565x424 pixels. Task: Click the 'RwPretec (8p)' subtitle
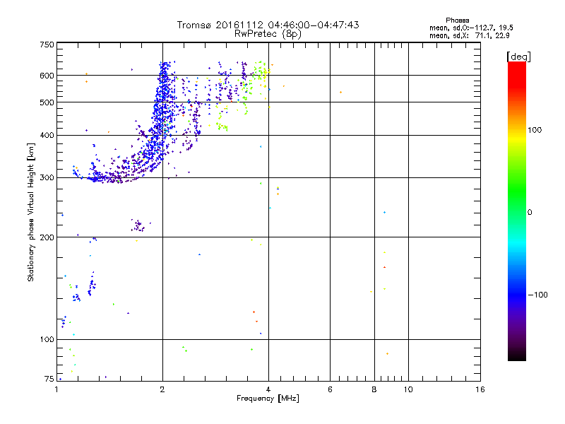[268, 34]
